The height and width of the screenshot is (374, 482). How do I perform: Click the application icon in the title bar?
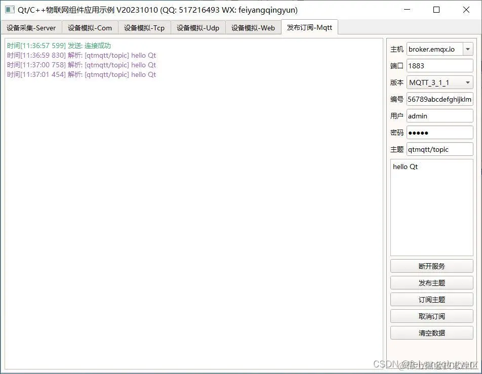(x=9, y=10)
